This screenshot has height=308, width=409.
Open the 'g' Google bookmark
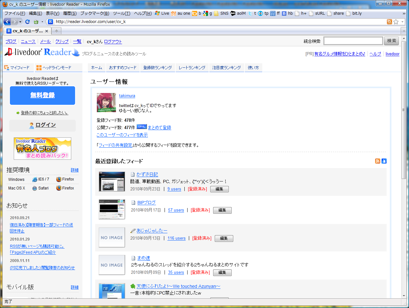click(207, 13)
